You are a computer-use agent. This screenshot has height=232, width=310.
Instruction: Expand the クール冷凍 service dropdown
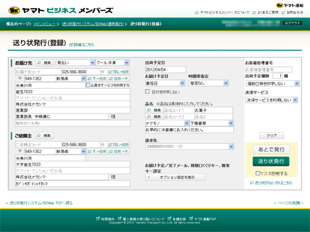tap(112, 63)
